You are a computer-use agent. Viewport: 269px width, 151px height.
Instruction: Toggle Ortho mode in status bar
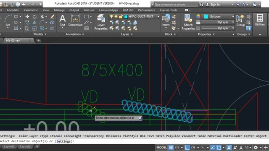pyautogui.click(x=187, y=147)
